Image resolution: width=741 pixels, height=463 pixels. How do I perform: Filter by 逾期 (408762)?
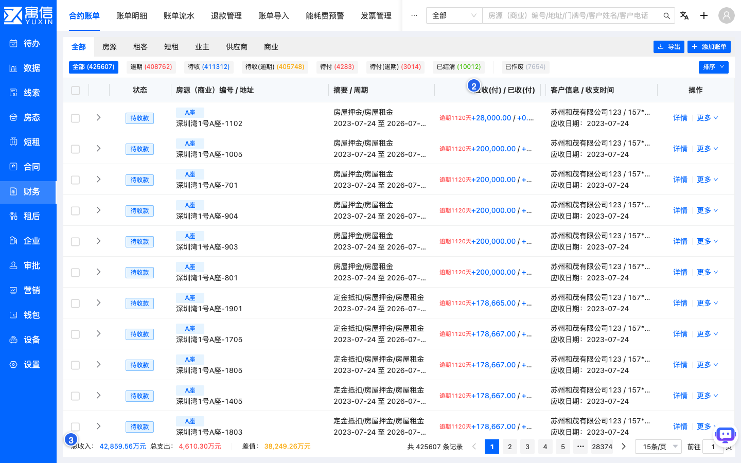(151, 67)
